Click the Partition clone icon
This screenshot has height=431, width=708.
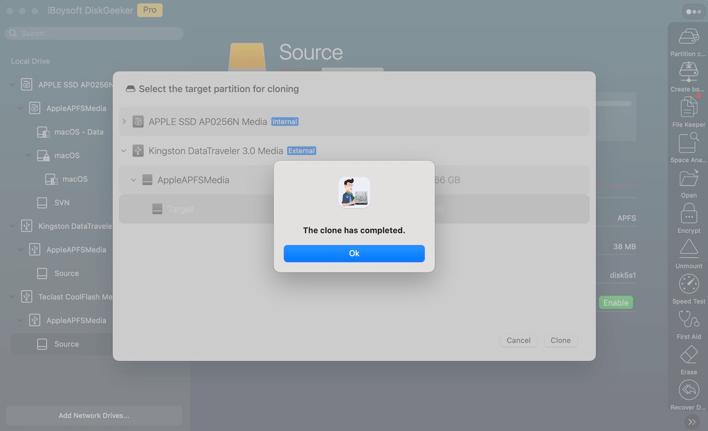pyautogui.click(x=688, y=37)
